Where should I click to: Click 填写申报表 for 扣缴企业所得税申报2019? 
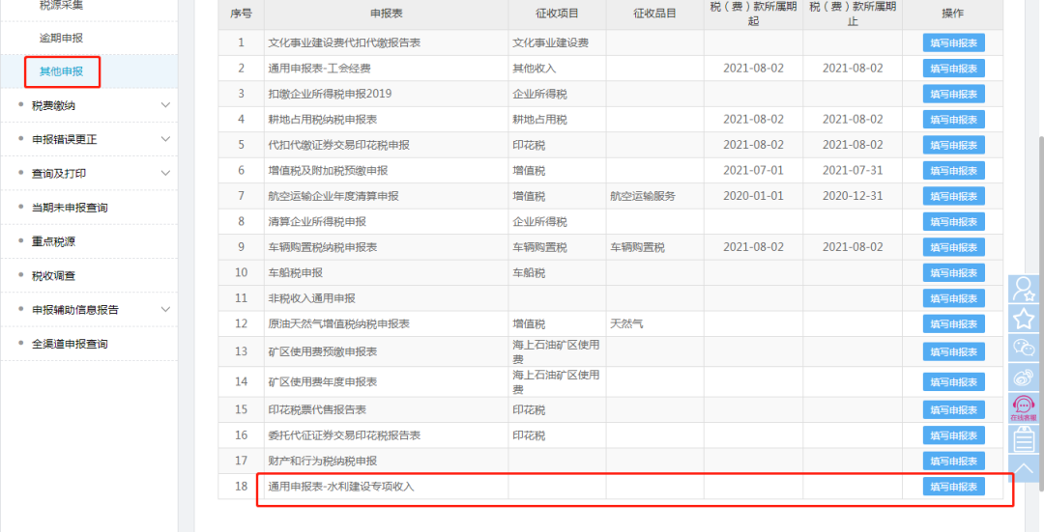pos(953,94)
